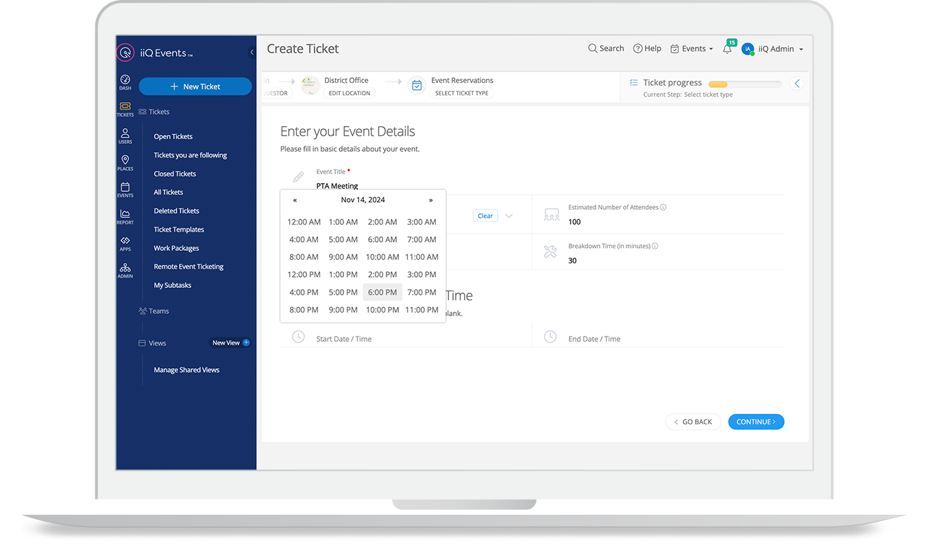Open the Deleted Tickets list
This screenshot has width=928, height=549.
pyautogui.click(x=177, y=210)
